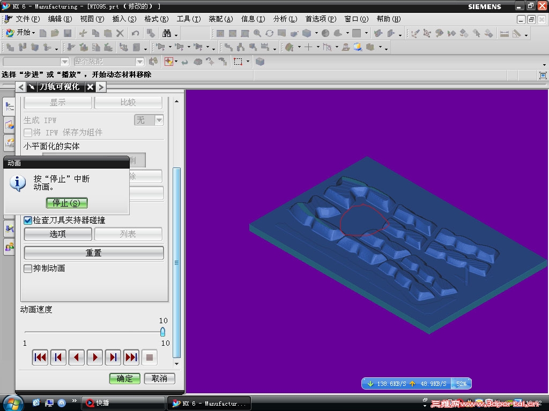Image resolution: width=549 pixels, height=411 pixels.
Task: Switch to 快播 taskbar window
Action: point(123,403)
